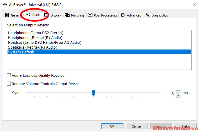
Task: Decrease Sync value with down arrow
Action: [x=178, y=95]
